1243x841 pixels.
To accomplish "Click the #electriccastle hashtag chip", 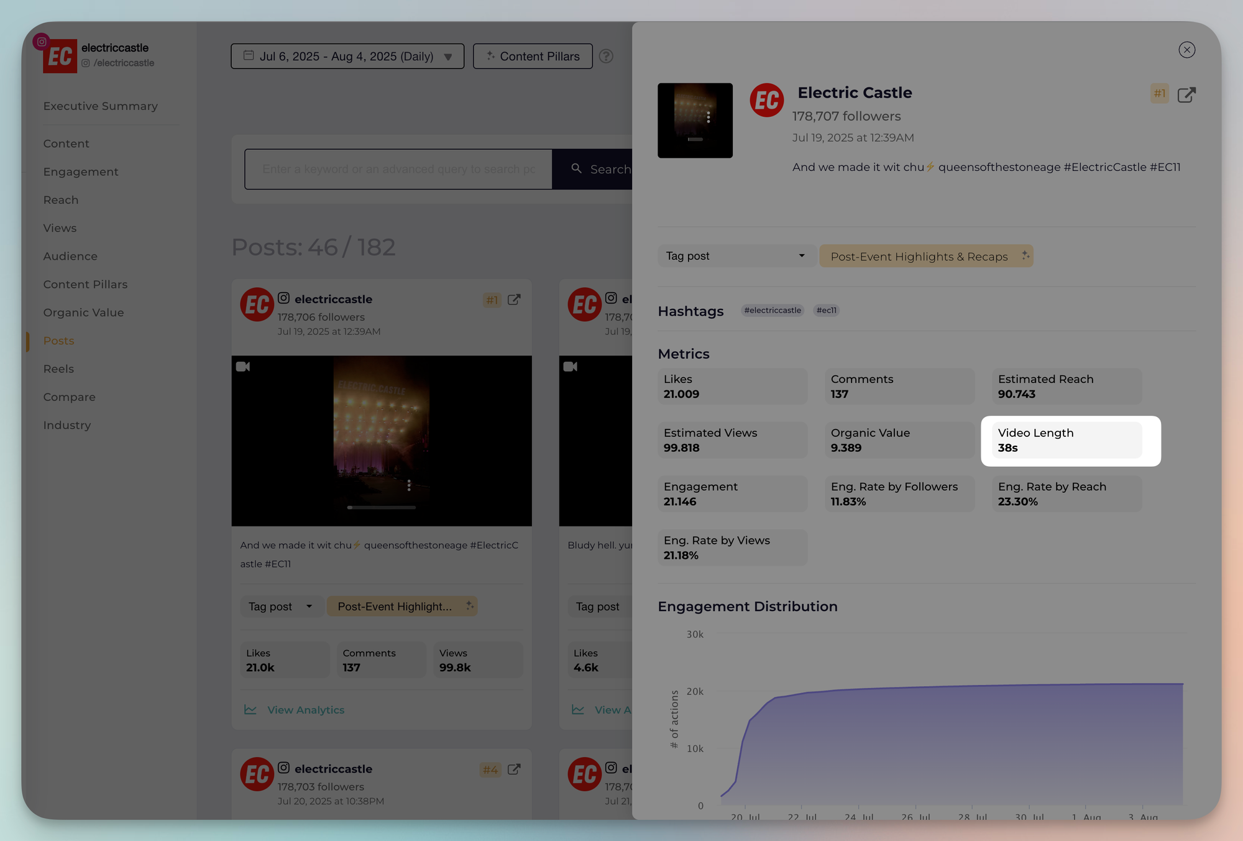I will [773, 310].
